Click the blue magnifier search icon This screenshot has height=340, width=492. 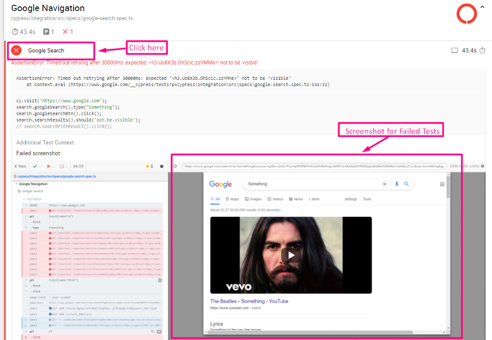click(406, 184)
